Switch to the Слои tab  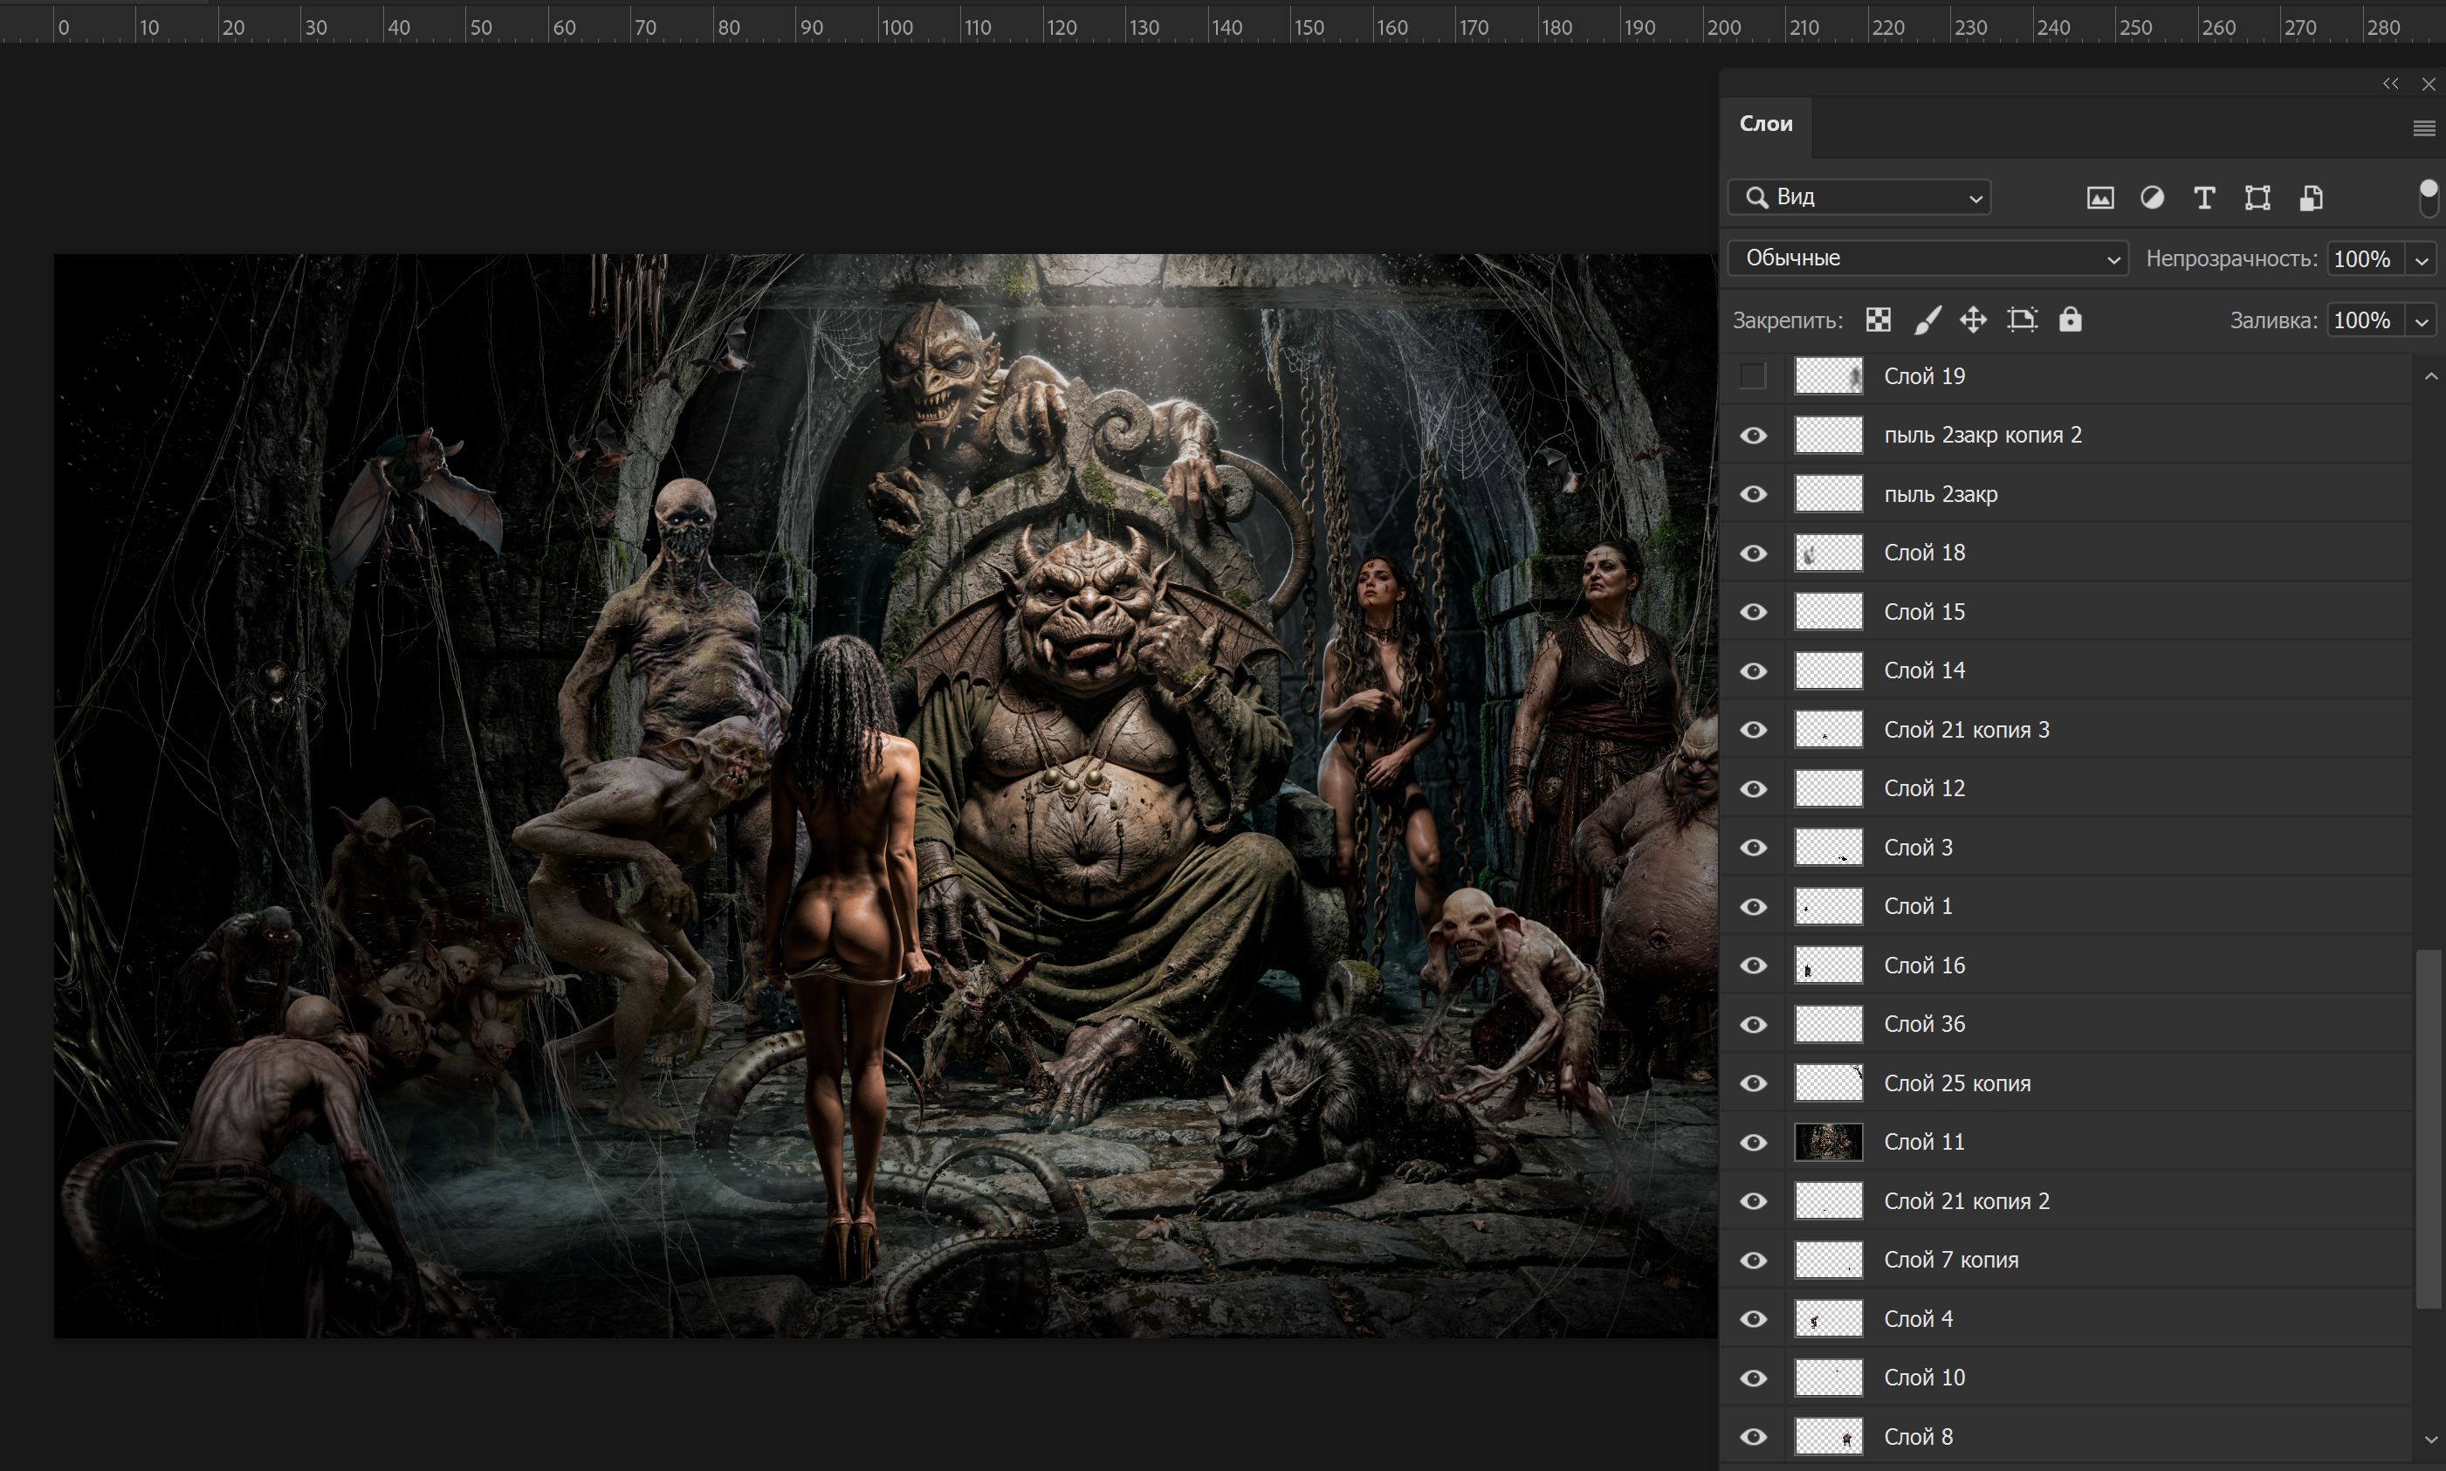click(x=1766, y=124)
